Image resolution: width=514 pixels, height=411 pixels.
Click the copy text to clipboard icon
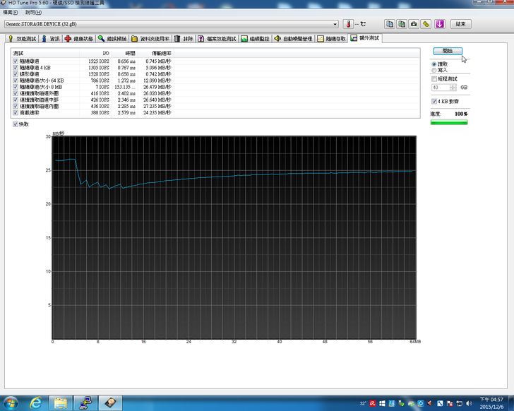point(389,23)
